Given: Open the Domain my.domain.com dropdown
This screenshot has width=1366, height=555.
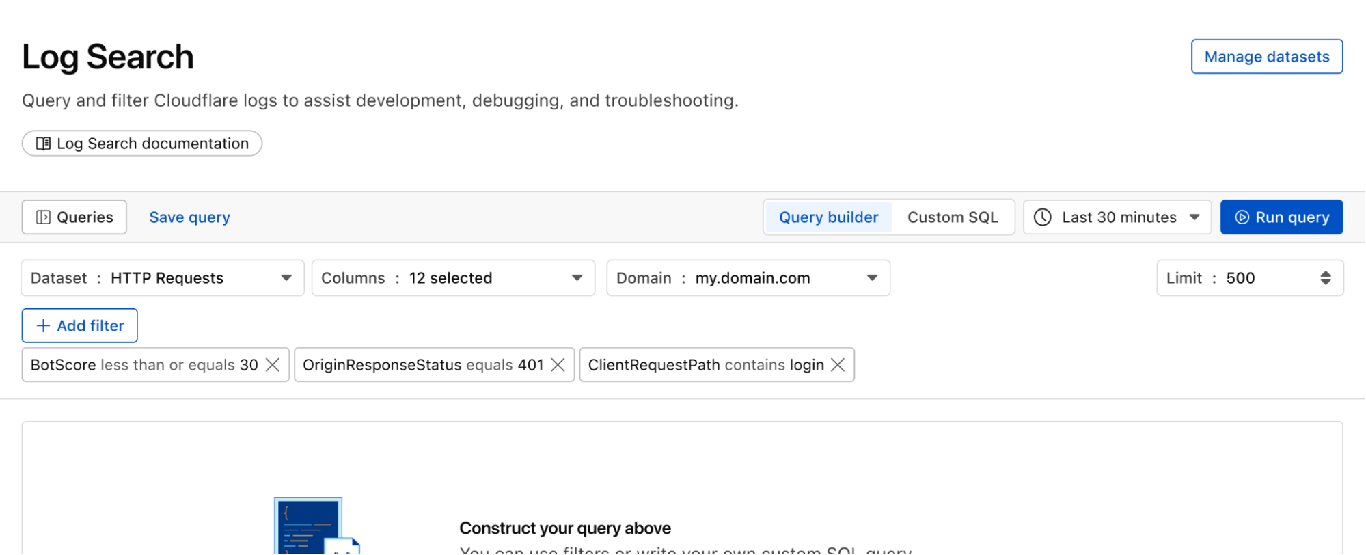Looking at the screenshot, I should pyautogui.click(x=748, y=278).
